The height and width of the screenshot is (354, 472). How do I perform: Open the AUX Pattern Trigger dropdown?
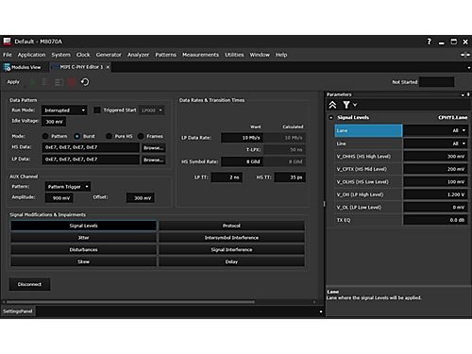pos(68,187)
